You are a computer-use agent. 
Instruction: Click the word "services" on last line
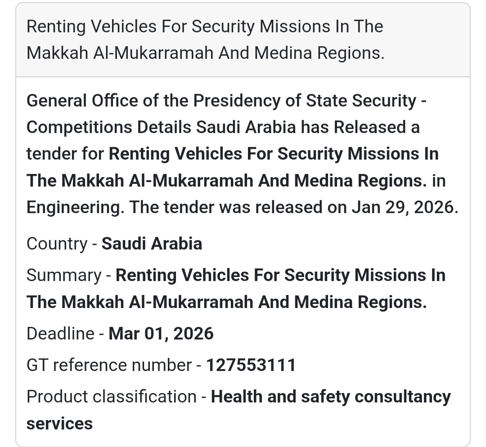click(x=59, y=424)
